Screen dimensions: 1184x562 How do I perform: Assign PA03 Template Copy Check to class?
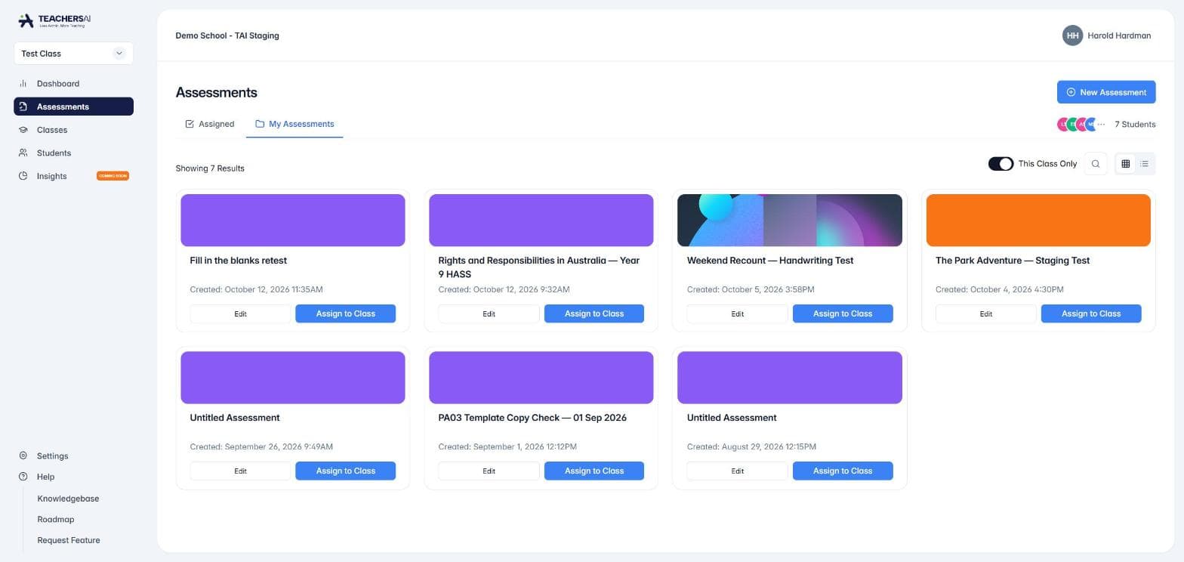pyautogui.click(x=594, y=471)
